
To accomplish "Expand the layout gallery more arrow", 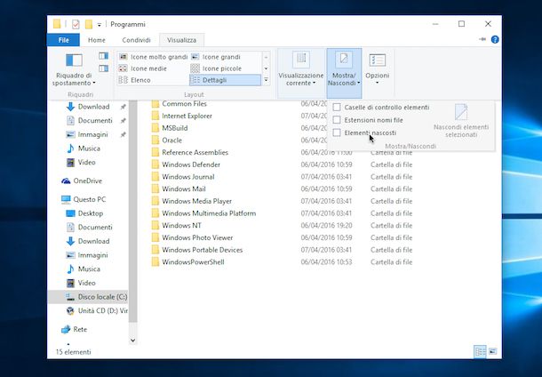I will coord(266,80).
